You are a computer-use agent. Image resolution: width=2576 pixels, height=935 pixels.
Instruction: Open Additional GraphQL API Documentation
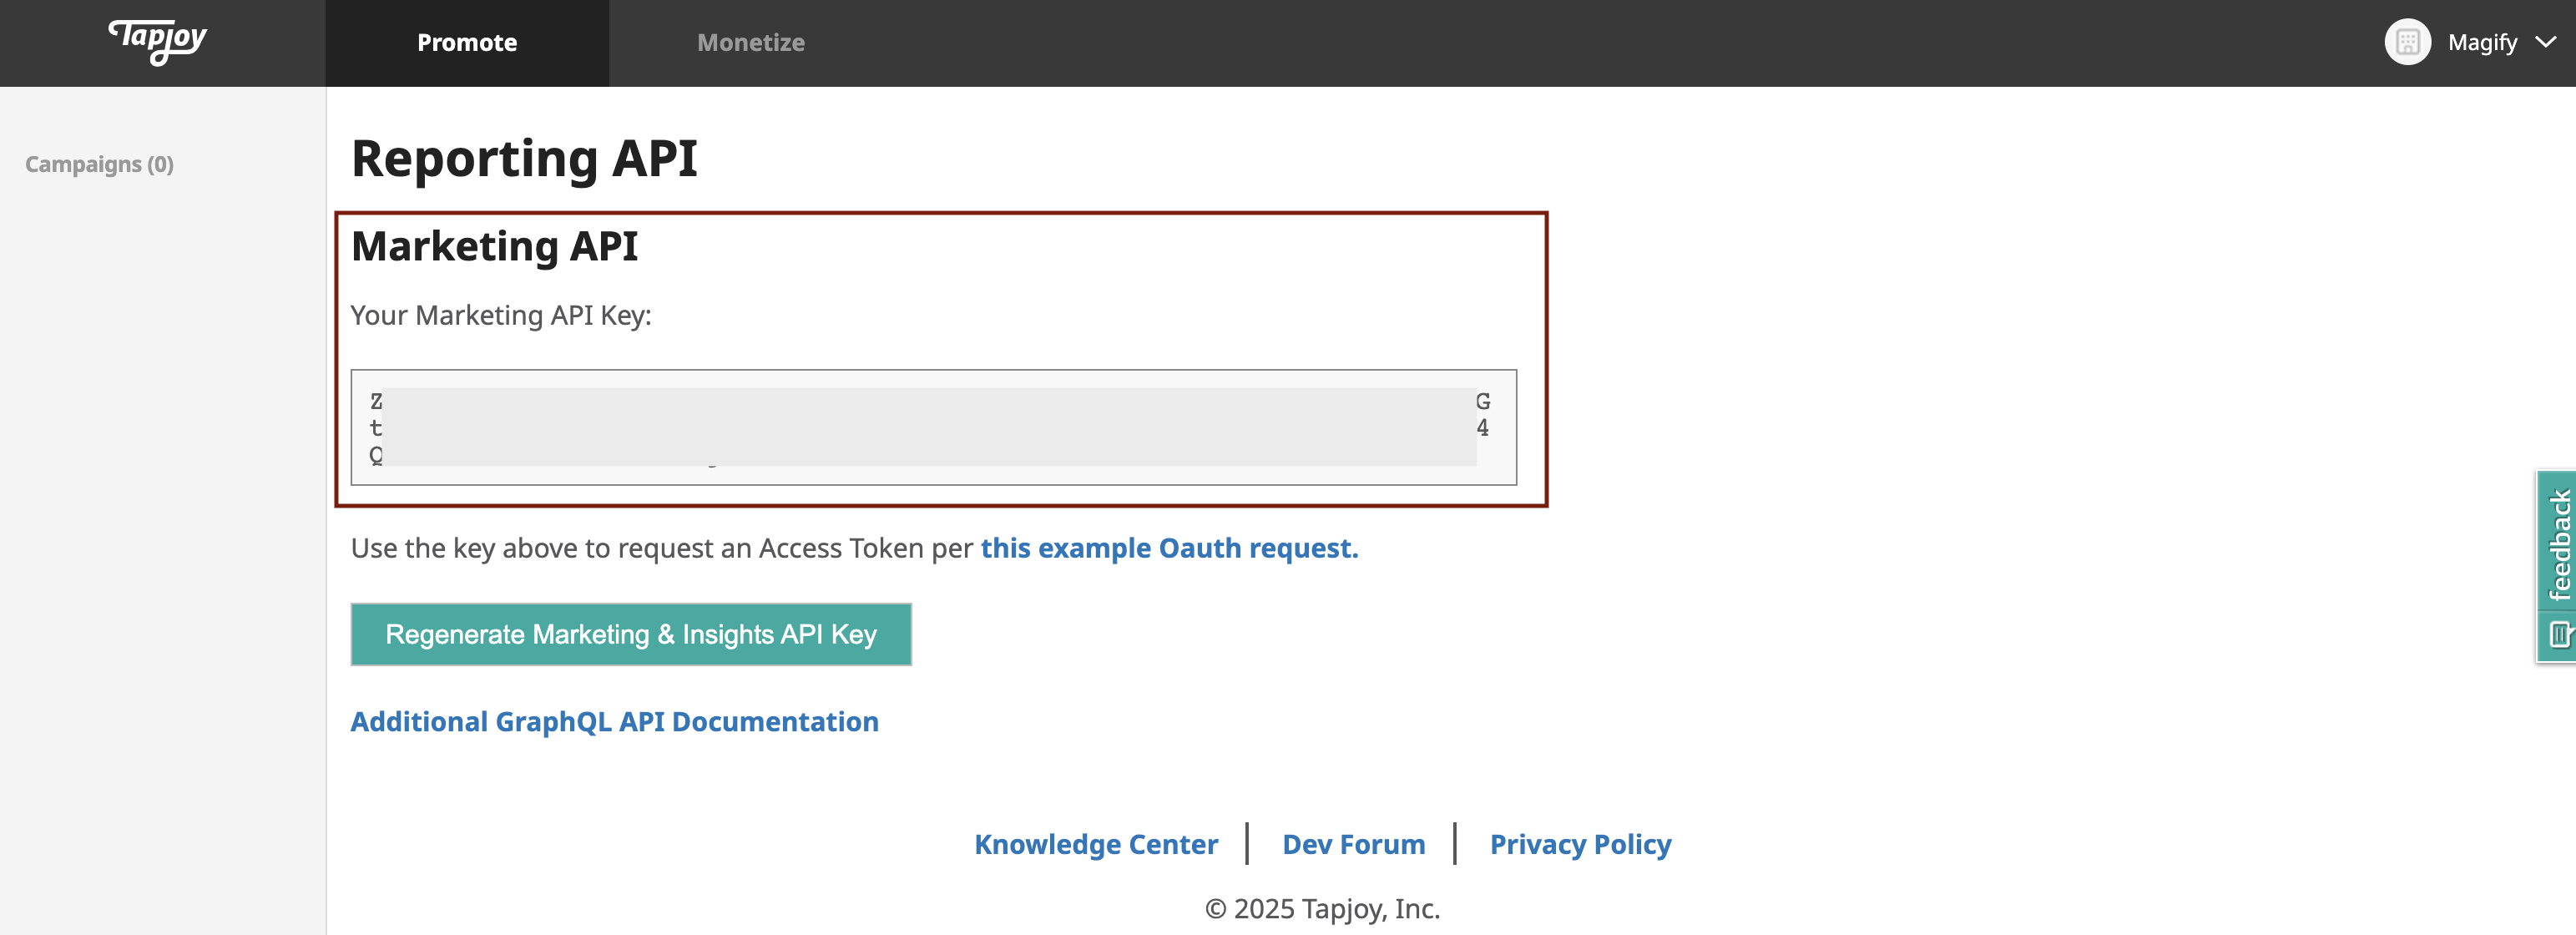pos(614,721)
